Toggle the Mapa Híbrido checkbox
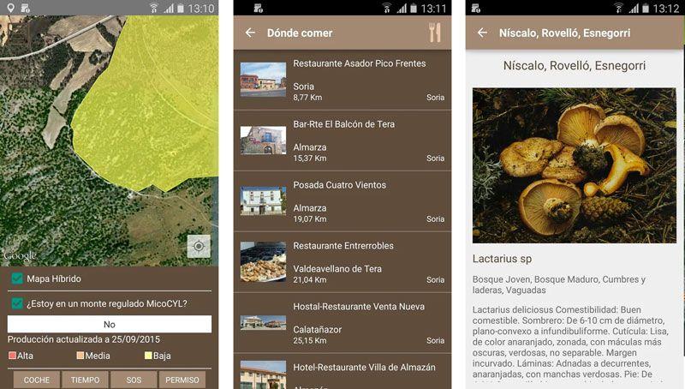The height and width of the screenshot is (389, 685). (17, 279)
